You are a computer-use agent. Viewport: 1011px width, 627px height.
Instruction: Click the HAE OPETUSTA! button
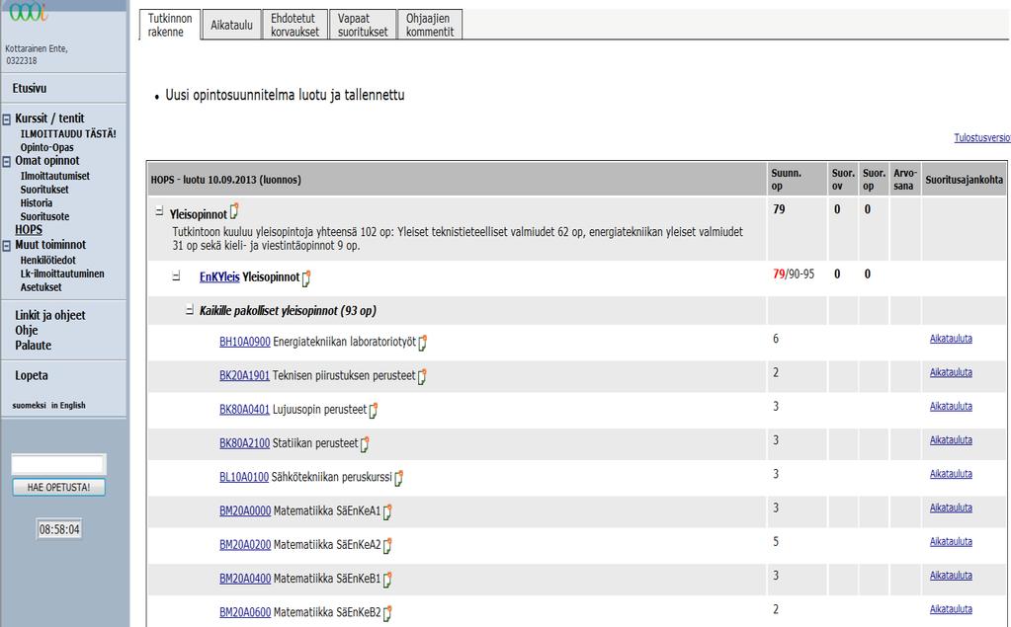point(58,487)
